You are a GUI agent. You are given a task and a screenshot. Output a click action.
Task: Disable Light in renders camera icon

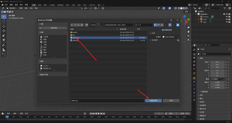coord(229,22)
